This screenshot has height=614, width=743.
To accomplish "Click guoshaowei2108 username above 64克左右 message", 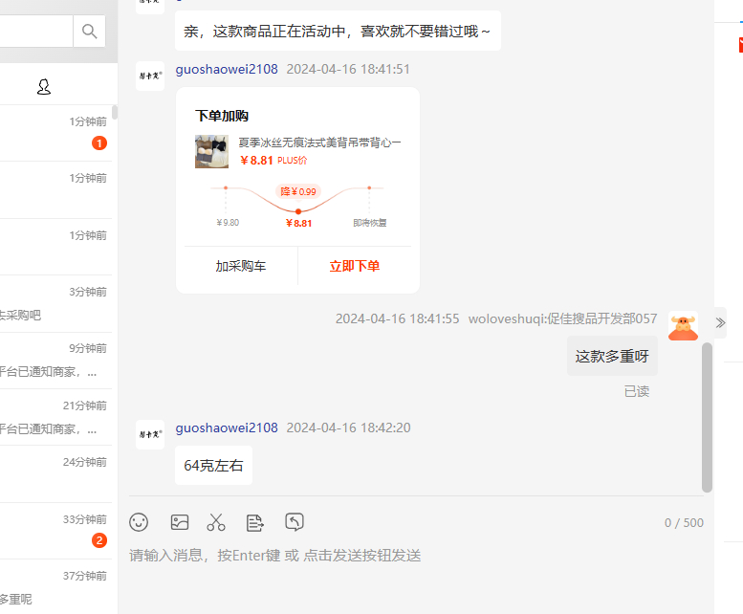I will pyautogui.click(x=227, y=428).
